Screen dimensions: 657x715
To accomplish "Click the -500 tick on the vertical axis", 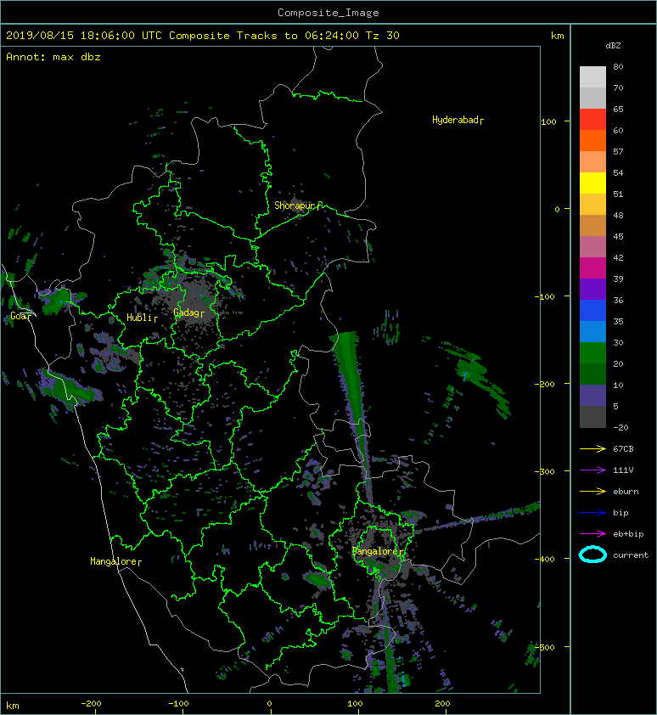I will 545,647.
